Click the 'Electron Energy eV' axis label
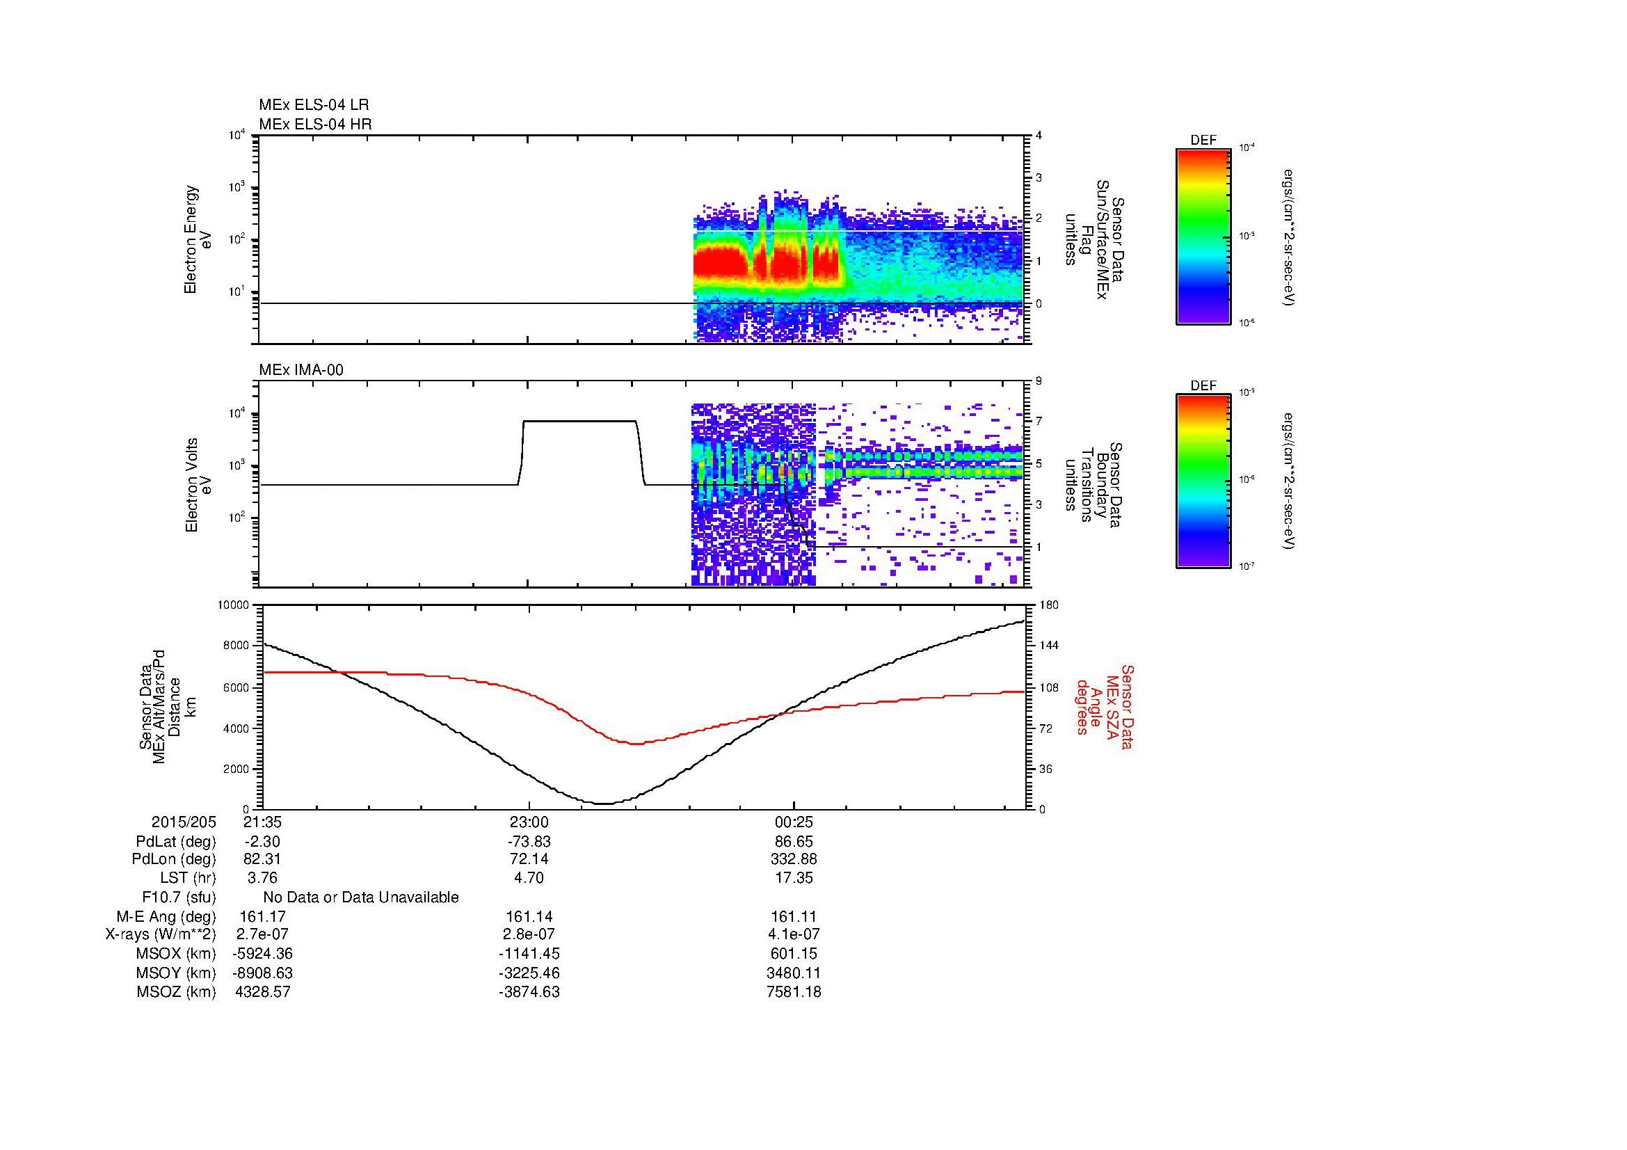Screen dimensions: 1627x1150 pyautogui.click(x=198, y=239)
